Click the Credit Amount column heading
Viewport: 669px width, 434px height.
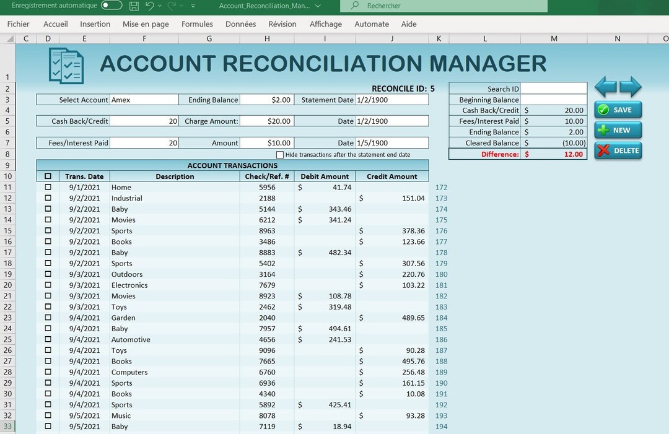[x=392, y=176]
